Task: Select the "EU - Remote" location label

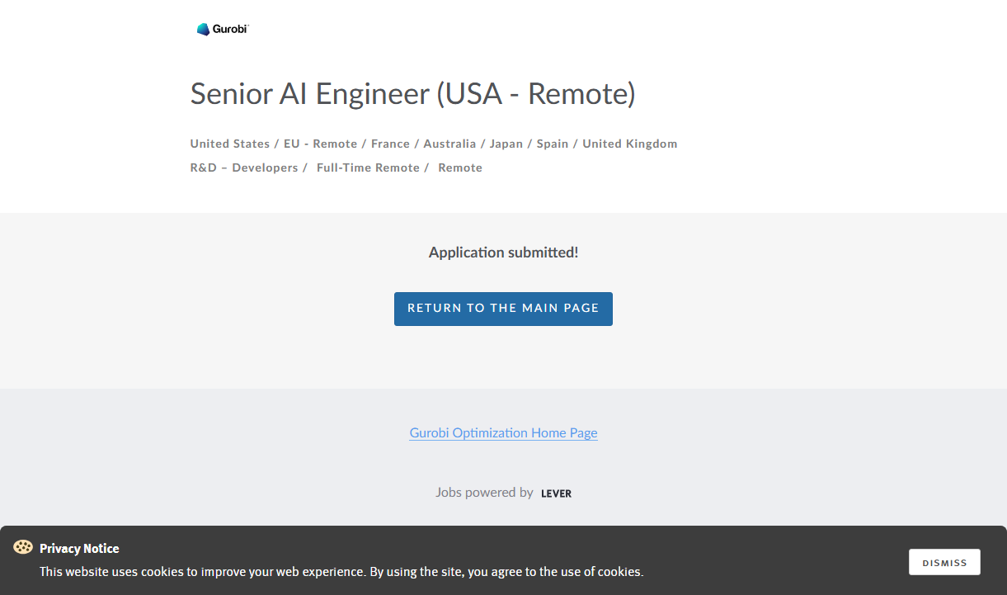Action: pos(320,144)
